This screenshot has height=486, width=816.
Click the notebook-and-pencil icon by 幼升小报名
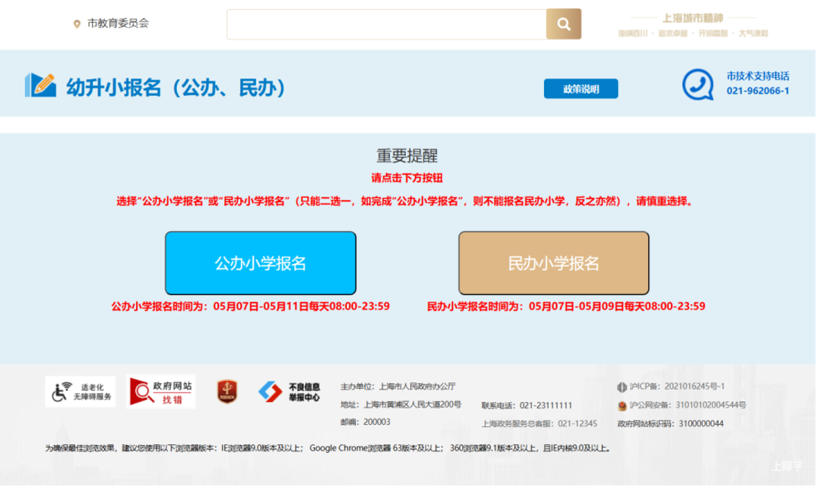click(x=41, y=85)
